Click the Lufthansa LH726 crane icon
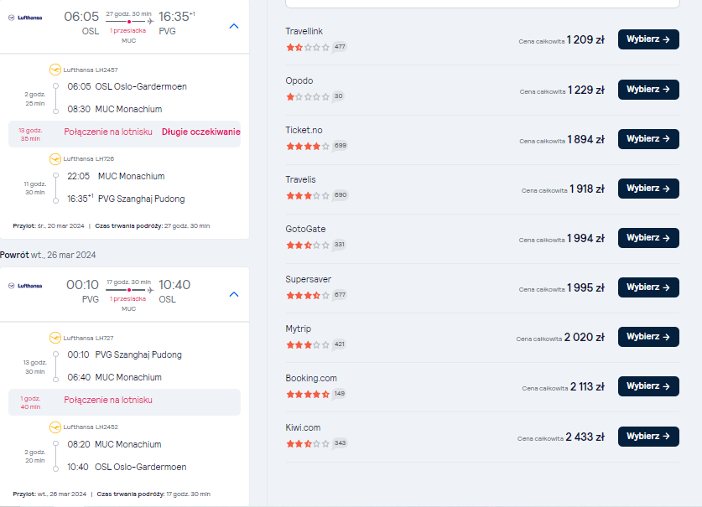This screenshot has width=702, height=507. (55, 159)
